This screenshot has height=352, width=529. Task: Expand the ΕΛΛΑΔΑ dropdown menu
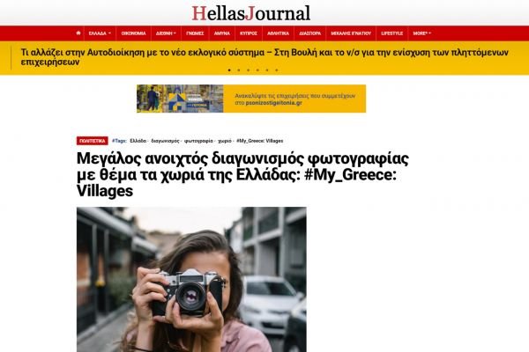[100, 33]
